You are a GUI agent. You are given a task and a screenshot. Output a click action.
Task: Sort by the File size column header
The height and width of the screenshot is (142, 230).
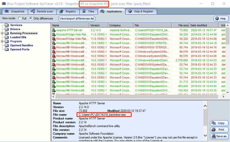181,25
